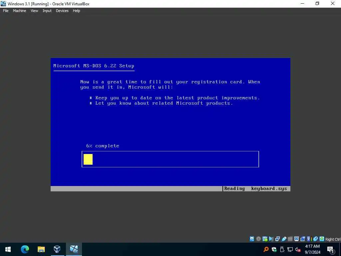
Task: Click the "Reading keyboard.sys" status text
Action: click(x=255, y=189)
